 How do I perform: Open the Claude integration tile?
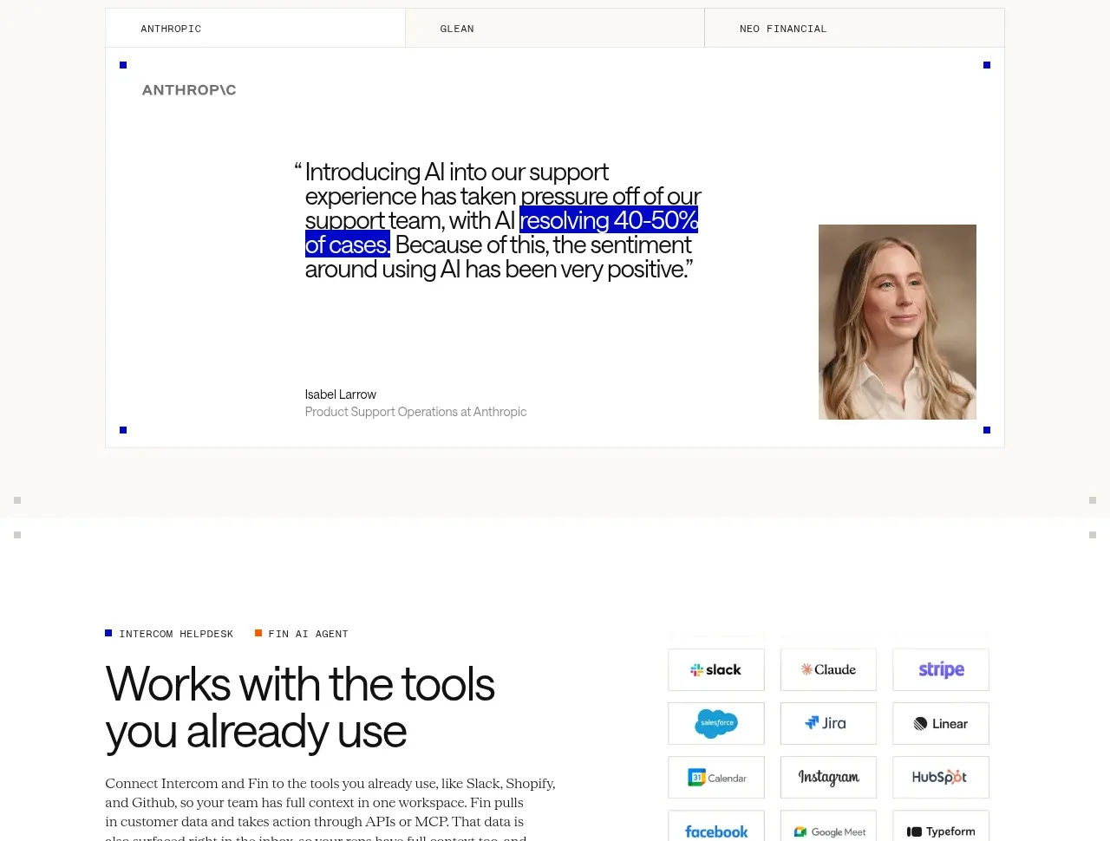coord(828,670)
